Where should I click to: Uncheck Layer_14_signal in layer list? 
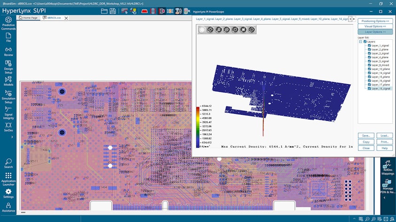(x=369, y=73)
